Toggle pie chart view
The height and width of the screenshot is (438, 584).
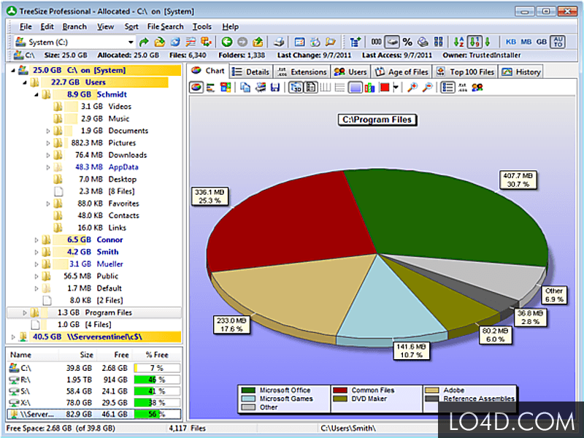tap(196, 88)
